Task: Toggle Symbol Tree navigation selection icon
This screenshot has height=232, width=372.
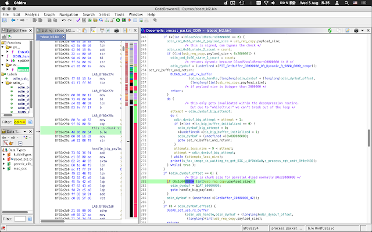Action: point(9,37)
